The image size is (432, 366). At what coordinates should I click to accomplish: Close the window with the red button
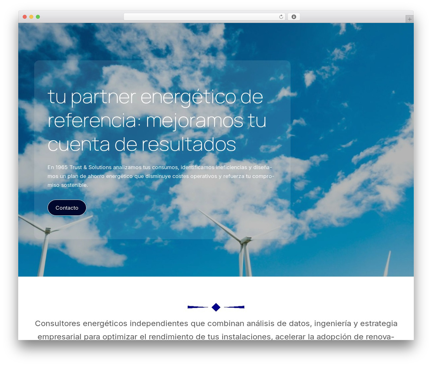tap(25, 17)
